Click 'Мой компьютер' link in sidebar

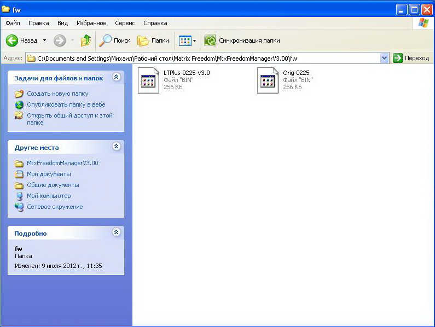(49, 196)
